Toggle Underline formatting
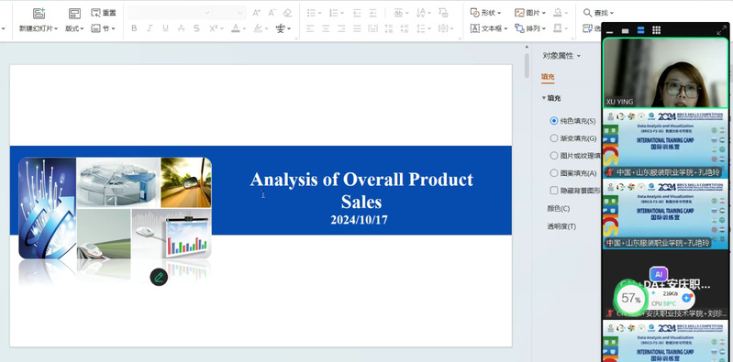Image resolution: width=733 pixels, height=362 pixels. tap(165, 28)
